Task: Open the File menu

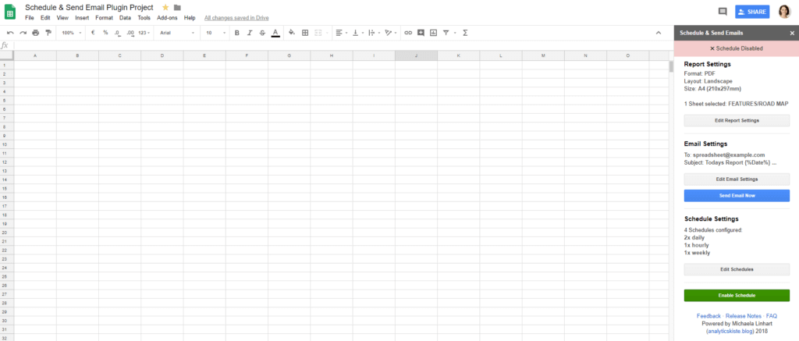Action: click(29, 18)
